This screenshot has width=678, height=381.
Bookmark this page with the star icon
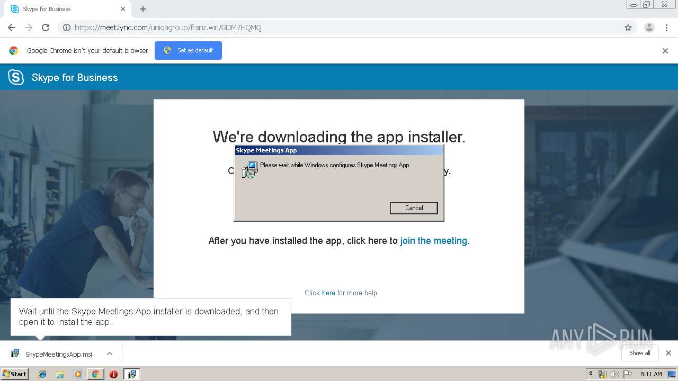(628, 28)
